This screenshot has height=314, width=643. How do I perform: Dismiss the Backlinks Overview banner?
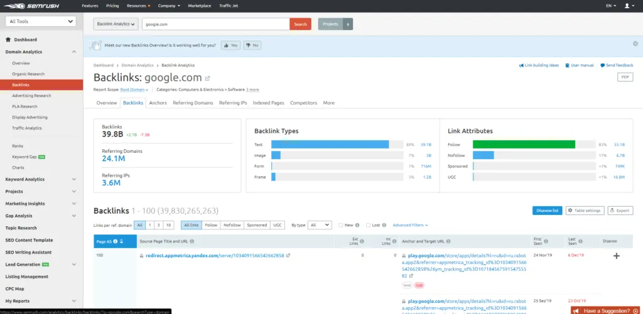tap(635, 43)
